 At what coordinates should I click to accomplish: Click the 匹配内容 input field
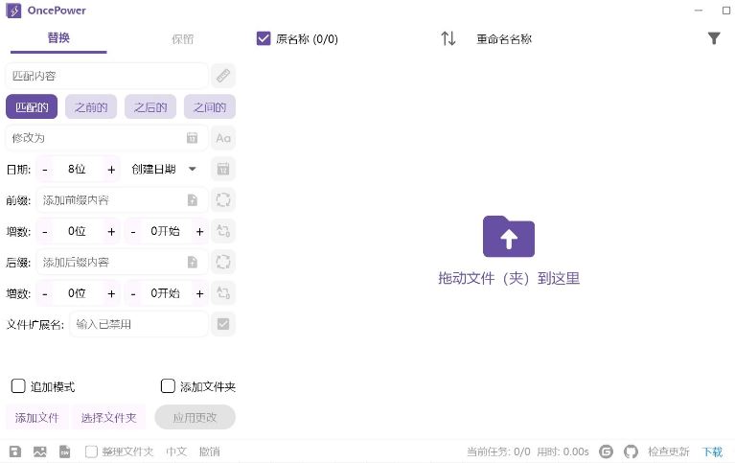pyautogui.click(x=105, y=76)
